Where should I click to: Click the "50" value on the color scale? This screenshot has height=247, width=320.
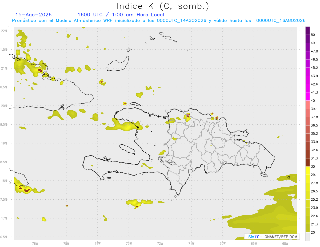pos(313,35)
